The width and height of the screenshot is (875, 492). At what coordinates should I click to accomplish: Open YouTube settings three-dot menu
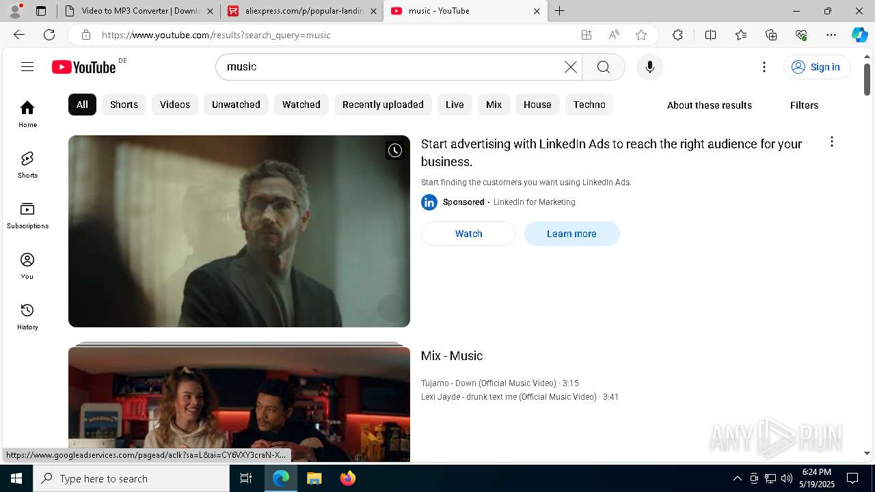click(764, 66)
